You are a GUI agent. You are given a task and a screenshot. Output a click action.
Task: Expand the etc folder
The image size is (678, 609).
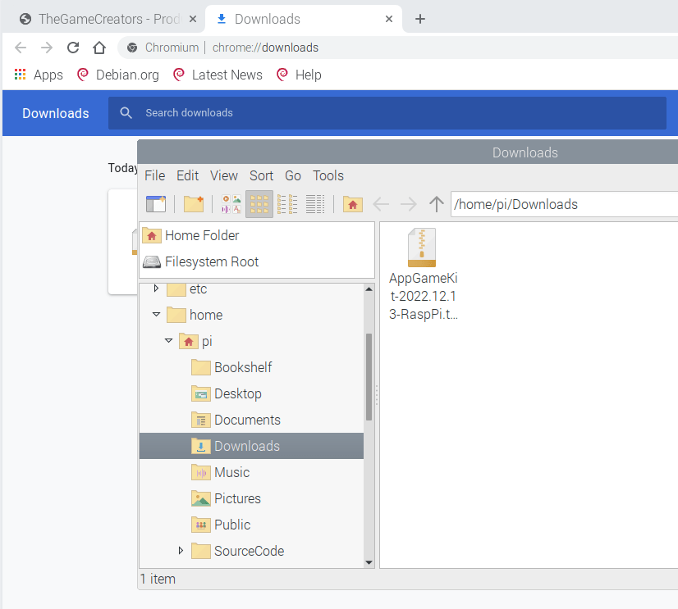point(156,289)
